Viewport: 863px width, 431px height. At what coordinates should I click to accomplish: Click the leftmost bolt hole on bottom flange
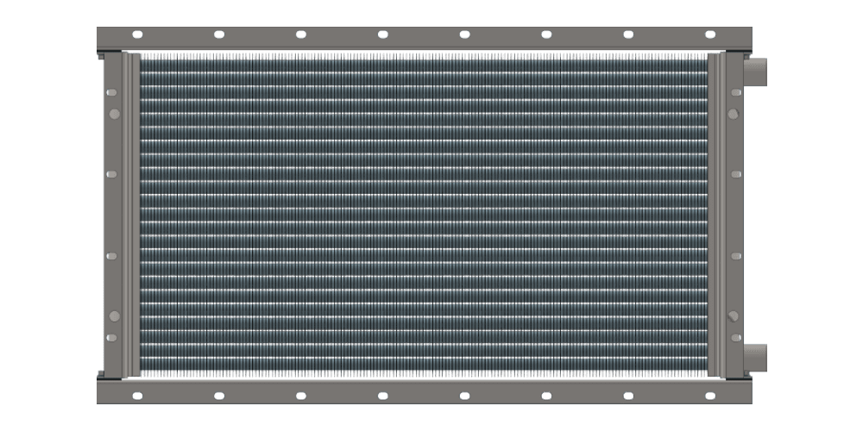(136, 395)
